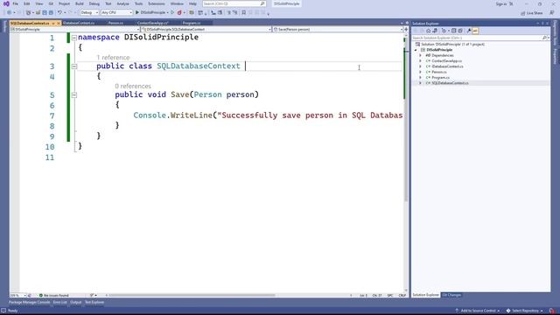
Task: Close the SQLDatabaseContext.cs tab
Action: (59, 24)
